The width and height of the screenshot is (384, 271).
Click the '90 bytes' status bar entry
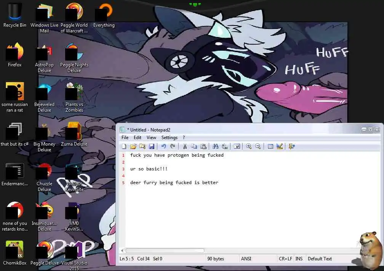[x=216, y=259]
